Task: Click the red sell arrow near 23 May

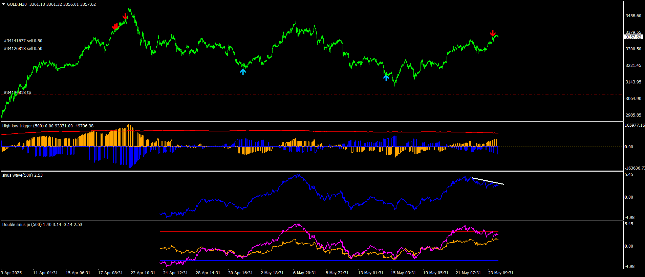Action: point(493,33)
